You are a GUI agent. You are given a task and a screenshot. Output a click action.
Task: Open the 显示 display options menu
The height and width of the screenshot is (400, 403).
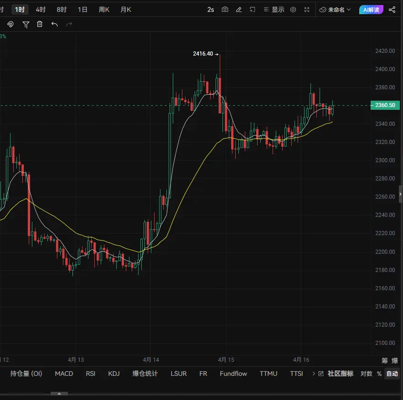(x=274, y=10)
